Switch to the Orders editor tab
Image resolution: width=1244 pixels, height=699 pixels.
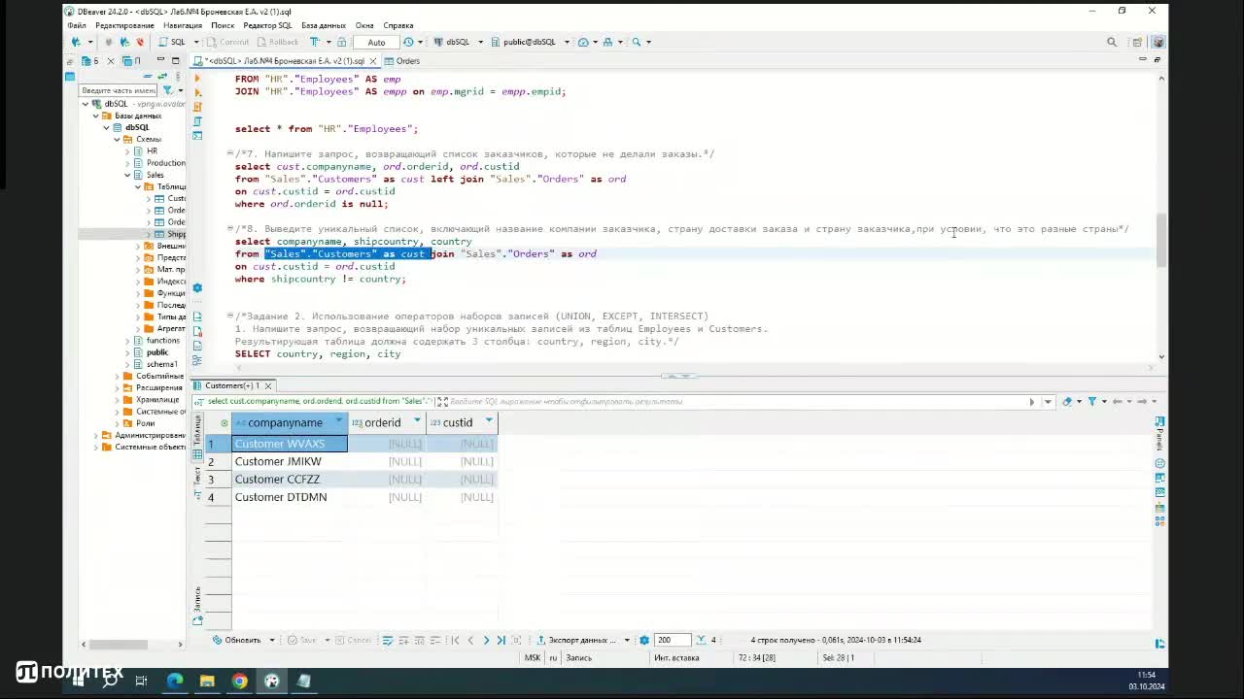[402, 61]
